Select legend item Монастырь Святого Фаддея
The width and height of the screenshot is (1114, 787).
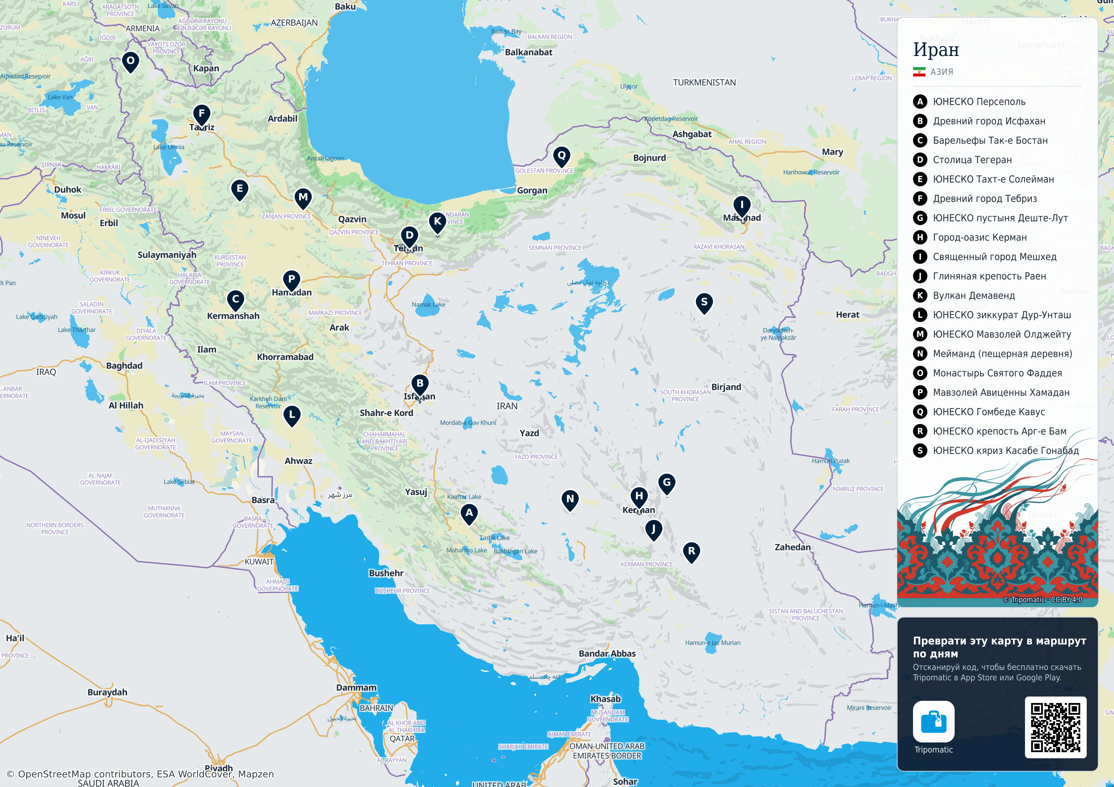pyautogui.click(x=988, y=373)
